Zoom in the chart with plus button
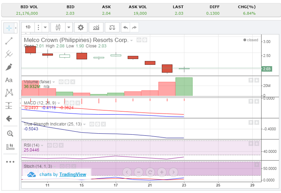The height and width of the screenshot is (193, 281). [x=162, y=172]
